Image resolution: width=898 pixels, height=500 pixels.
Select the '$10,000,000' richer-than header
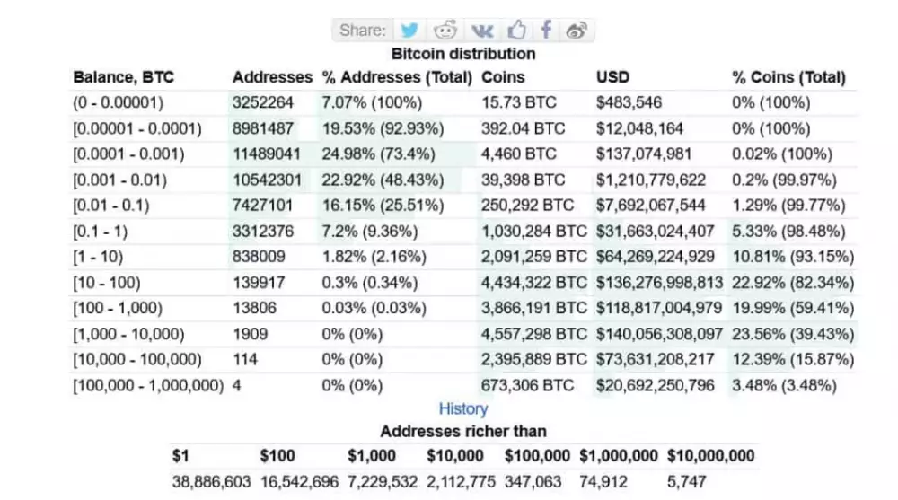[x=711, y=456]
